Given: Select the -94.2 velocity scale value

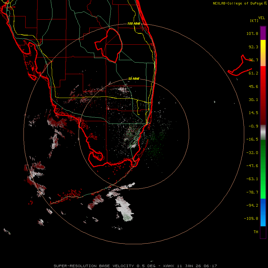Looking at the screenshot, I should click(x=252, y=205).
